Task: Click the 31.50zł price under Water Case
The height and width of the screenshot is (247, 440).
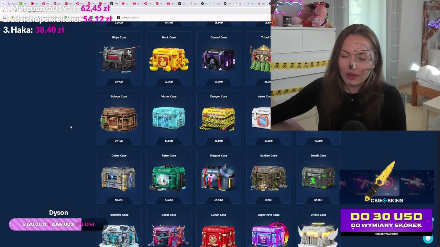Action: click(x=169, y=141)
